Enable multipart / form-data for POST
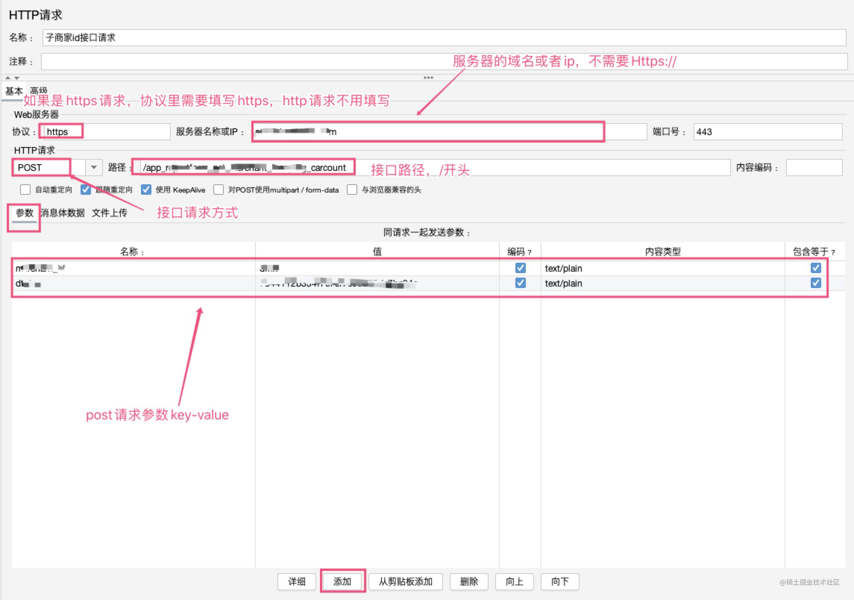 click(219, 190)
